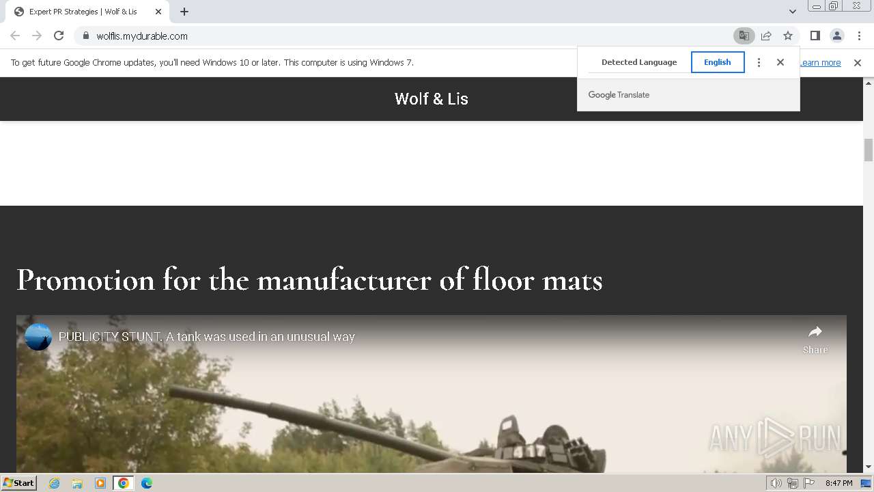Click the Wolf & Lis site title
Viewport: 874px width, 492px height.
click(x=432, y=99)
